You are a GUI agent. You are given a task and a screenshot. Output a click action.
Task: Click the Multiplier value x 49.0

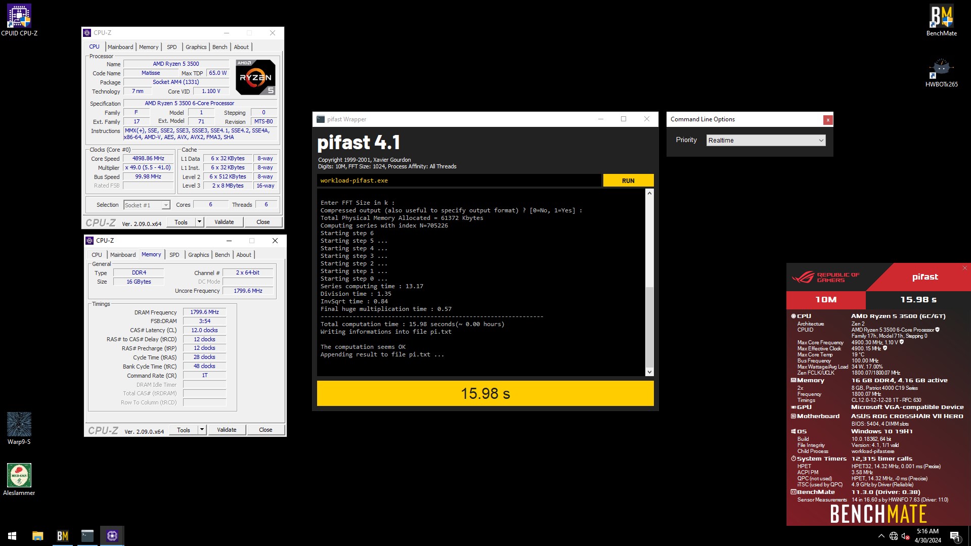pyautogui.click(x=148, y=167)
